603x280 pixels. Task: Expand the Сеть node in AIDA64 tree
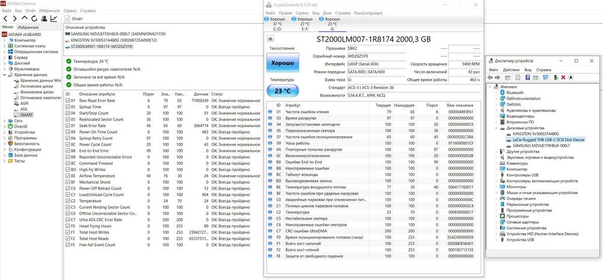pyautogui.click(x=4, y=120)
